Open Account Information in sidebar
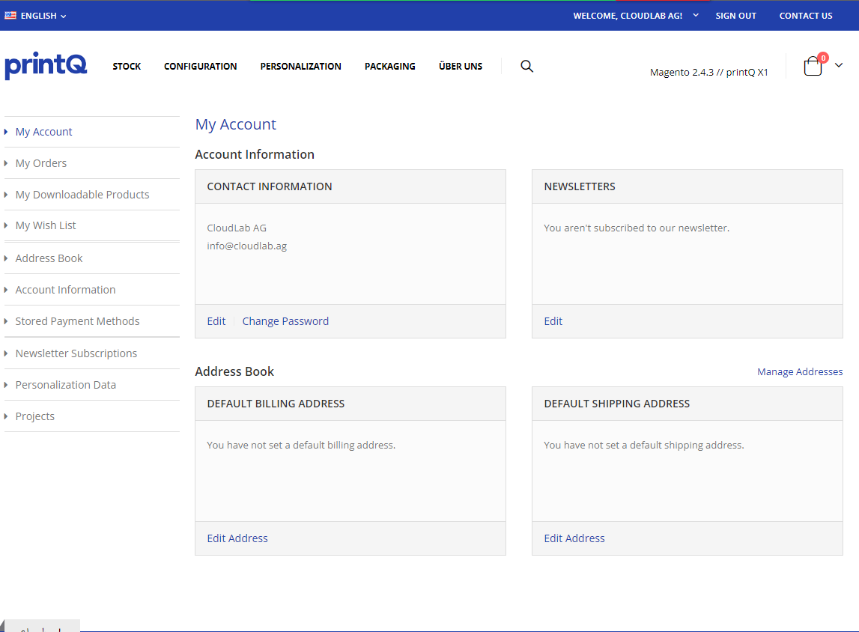The height and width of the screenshot is (632, 859). pyautogui.click(x=65, y=290)
